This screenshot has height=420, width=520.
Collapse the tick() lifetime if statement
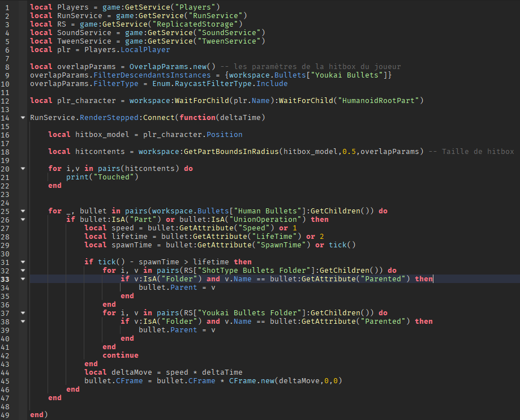click(x=22, y=262)
